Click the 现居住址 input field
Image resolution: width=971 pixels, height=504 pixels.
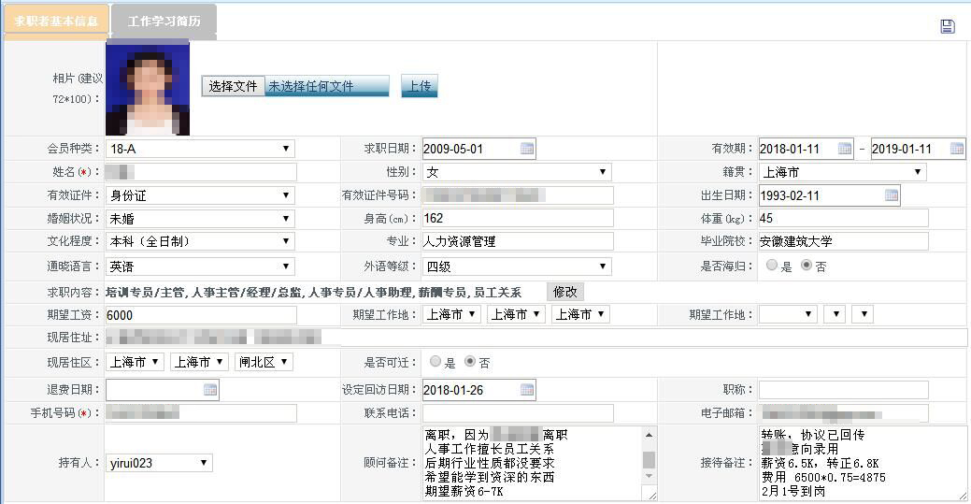(536, 338)
